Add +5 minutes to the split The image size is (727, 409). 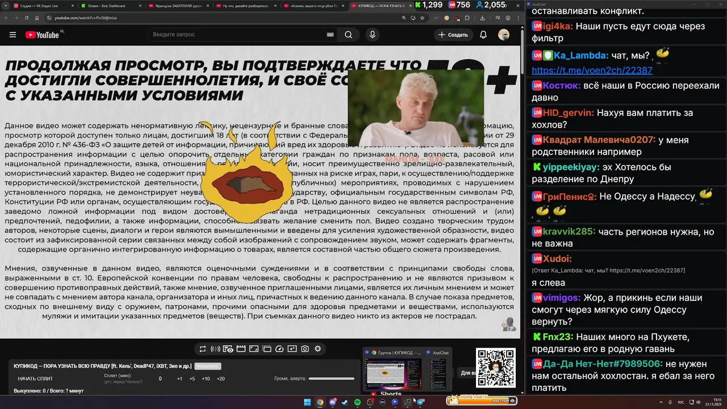[192, 379]
